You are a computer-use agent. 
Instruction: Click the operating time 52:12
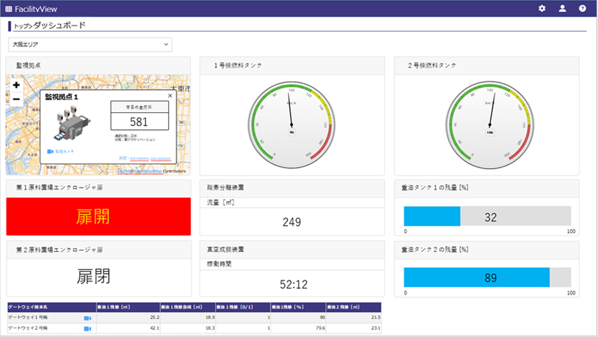pos(293,284)
